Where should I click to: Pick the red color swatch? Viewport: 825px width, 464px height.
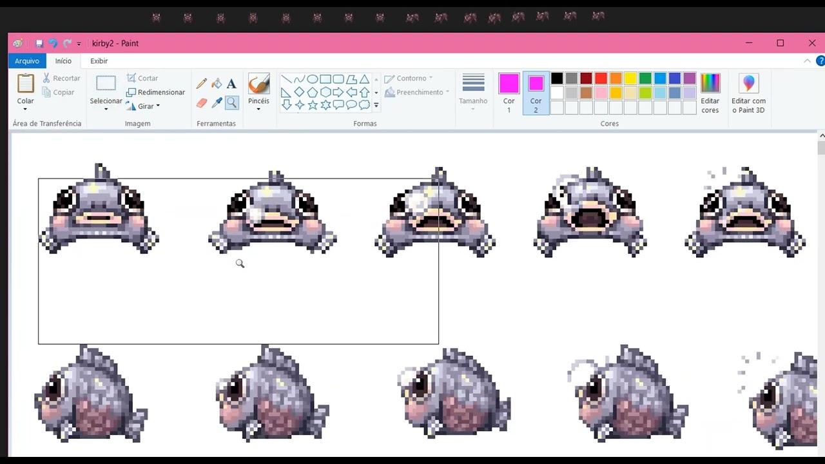tap(601, 79)
